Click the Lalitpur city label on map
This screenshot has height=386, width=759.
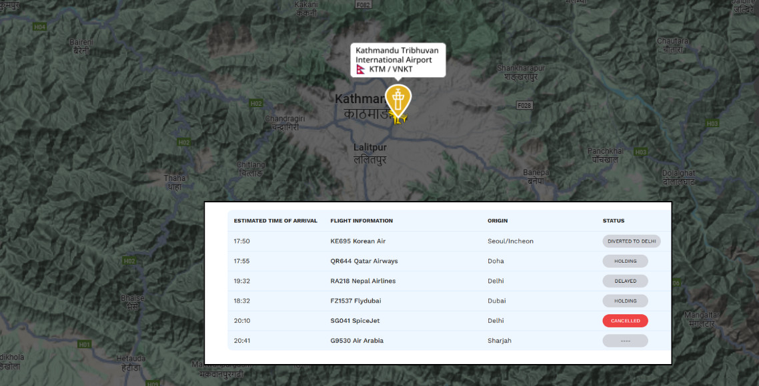pos(370,148)
